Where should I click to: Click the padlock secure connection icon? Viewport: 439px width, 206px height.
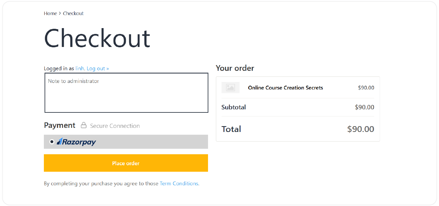84,125
